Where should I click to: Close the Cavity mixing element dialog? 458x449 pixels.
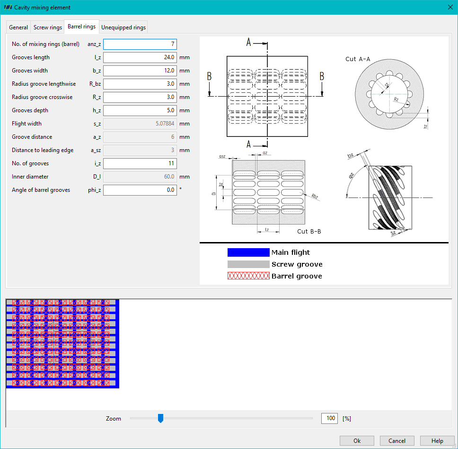450,7
